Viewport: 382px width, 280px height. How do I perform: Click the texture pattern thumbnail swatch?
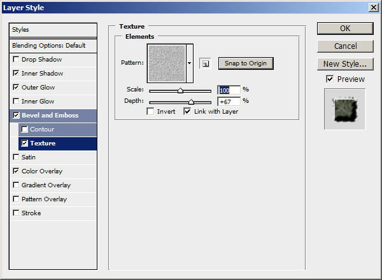[167, 63]
